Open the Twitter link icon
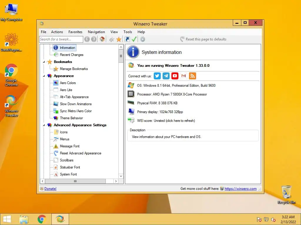The width and height of the screenshot is (301, 225). coord(157,76)
